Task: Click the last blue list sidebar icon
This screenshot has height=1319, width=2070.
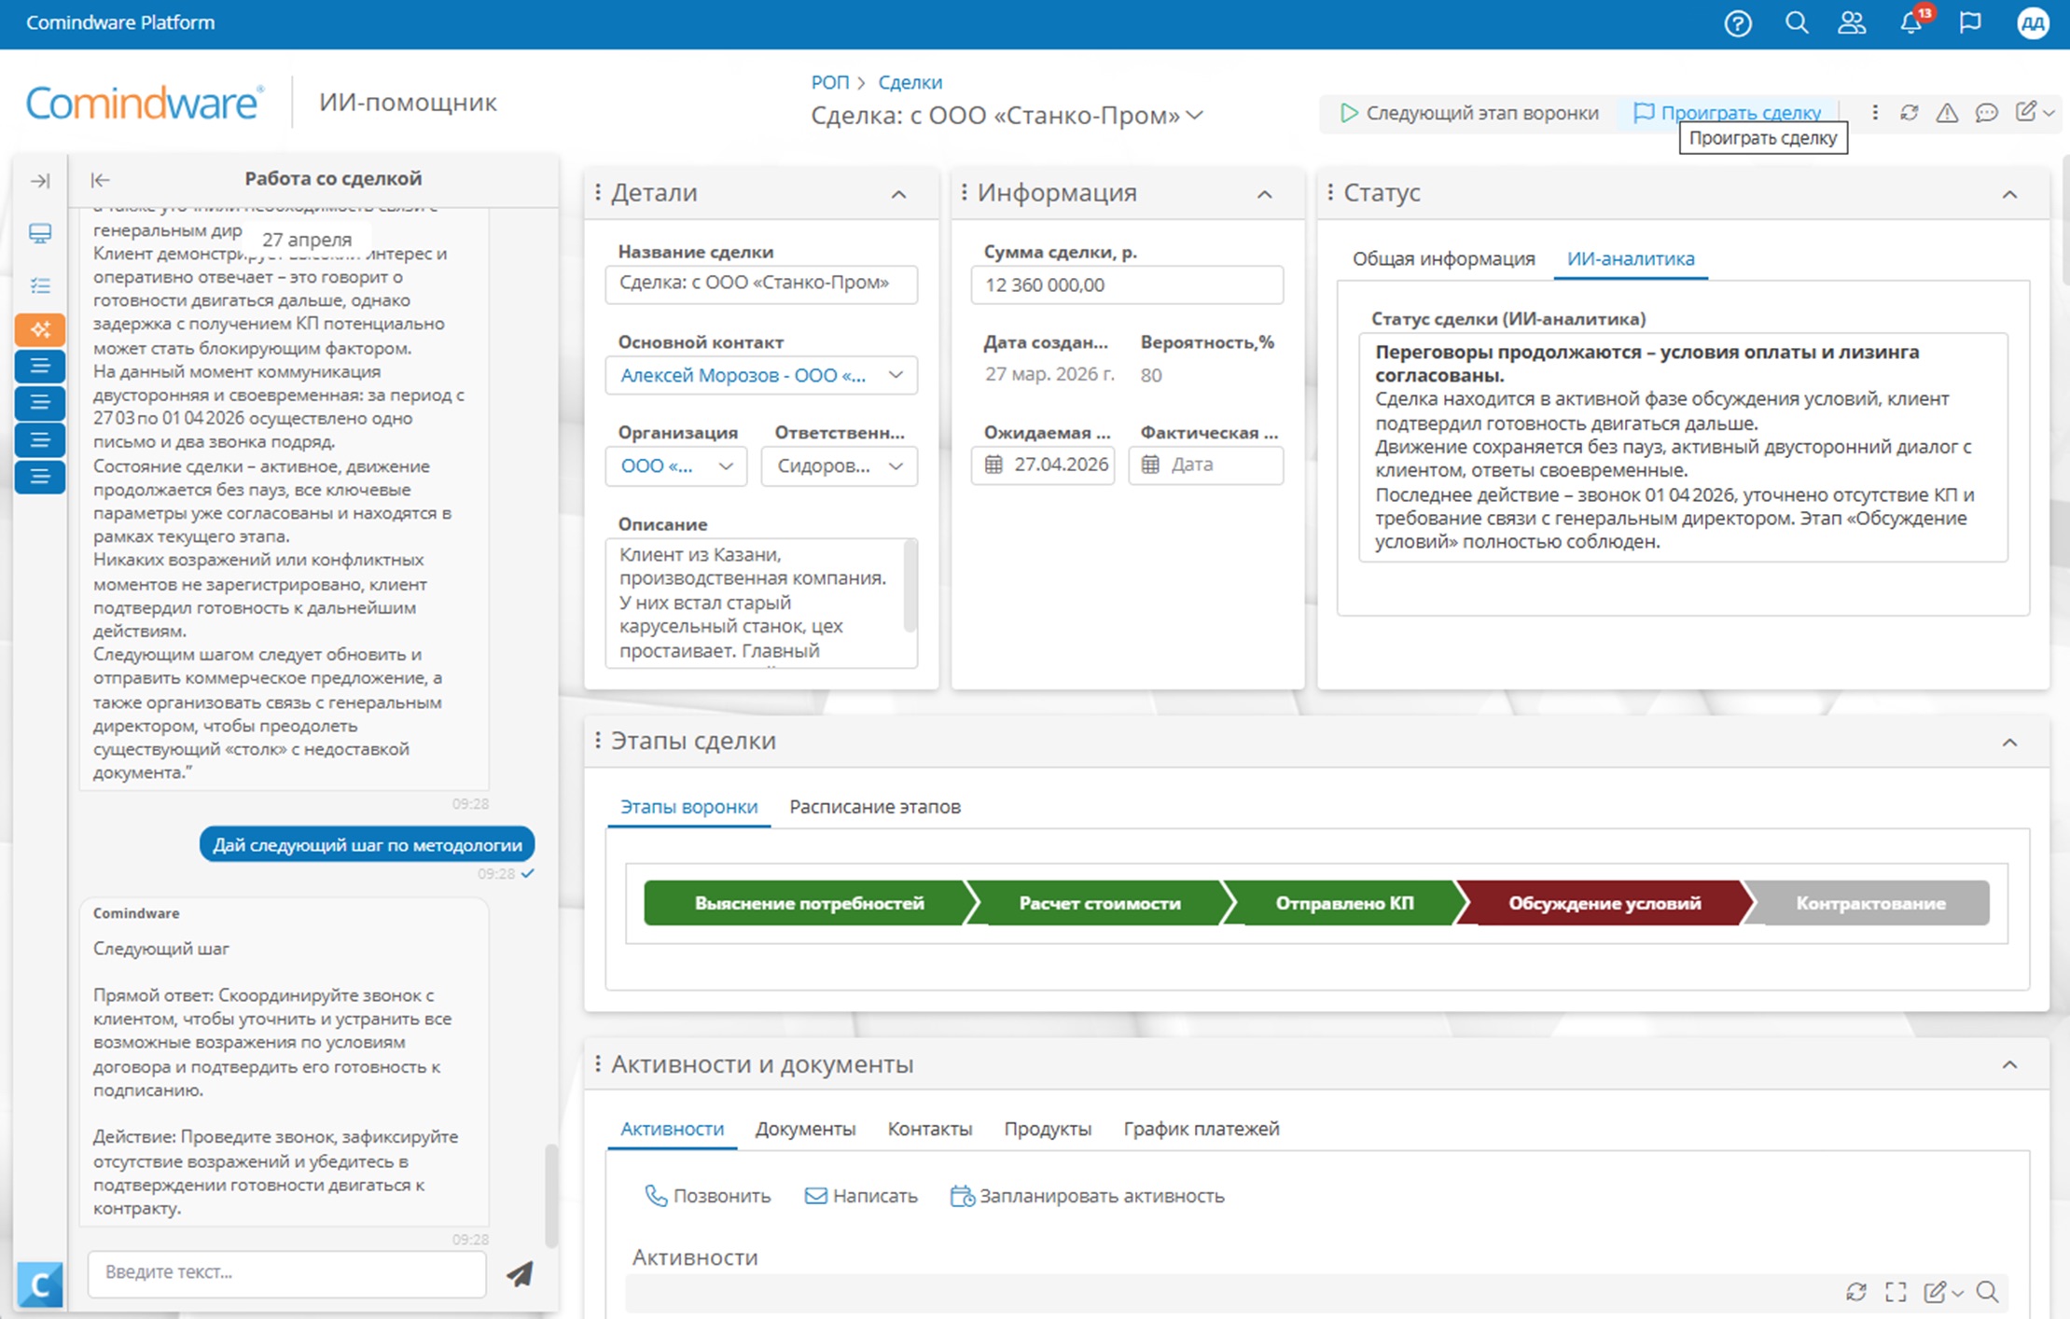Action: (x=40, y=477)
